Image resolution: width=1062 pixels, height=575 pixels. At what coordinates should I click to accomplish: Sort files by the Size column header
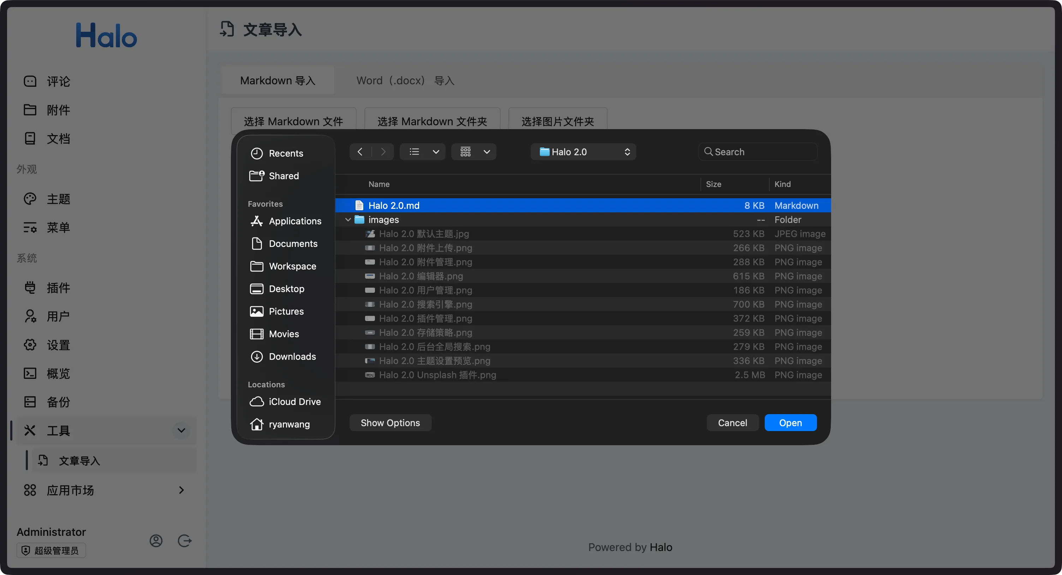click(x=714, y=184)
